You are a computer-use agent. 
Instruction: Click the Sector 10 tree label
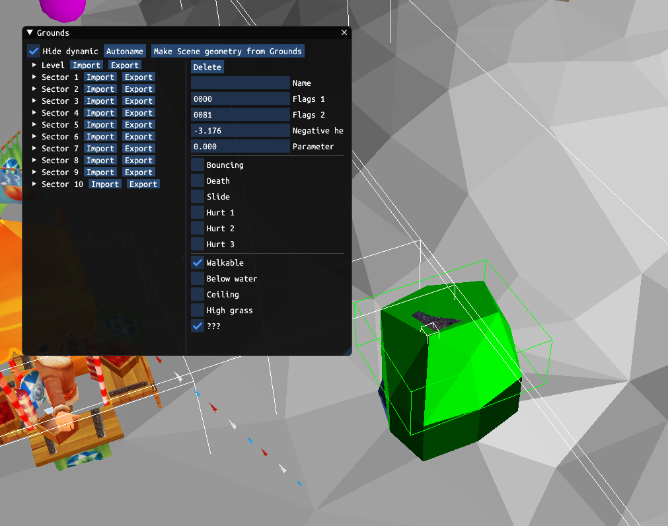(x=62, y=184)
